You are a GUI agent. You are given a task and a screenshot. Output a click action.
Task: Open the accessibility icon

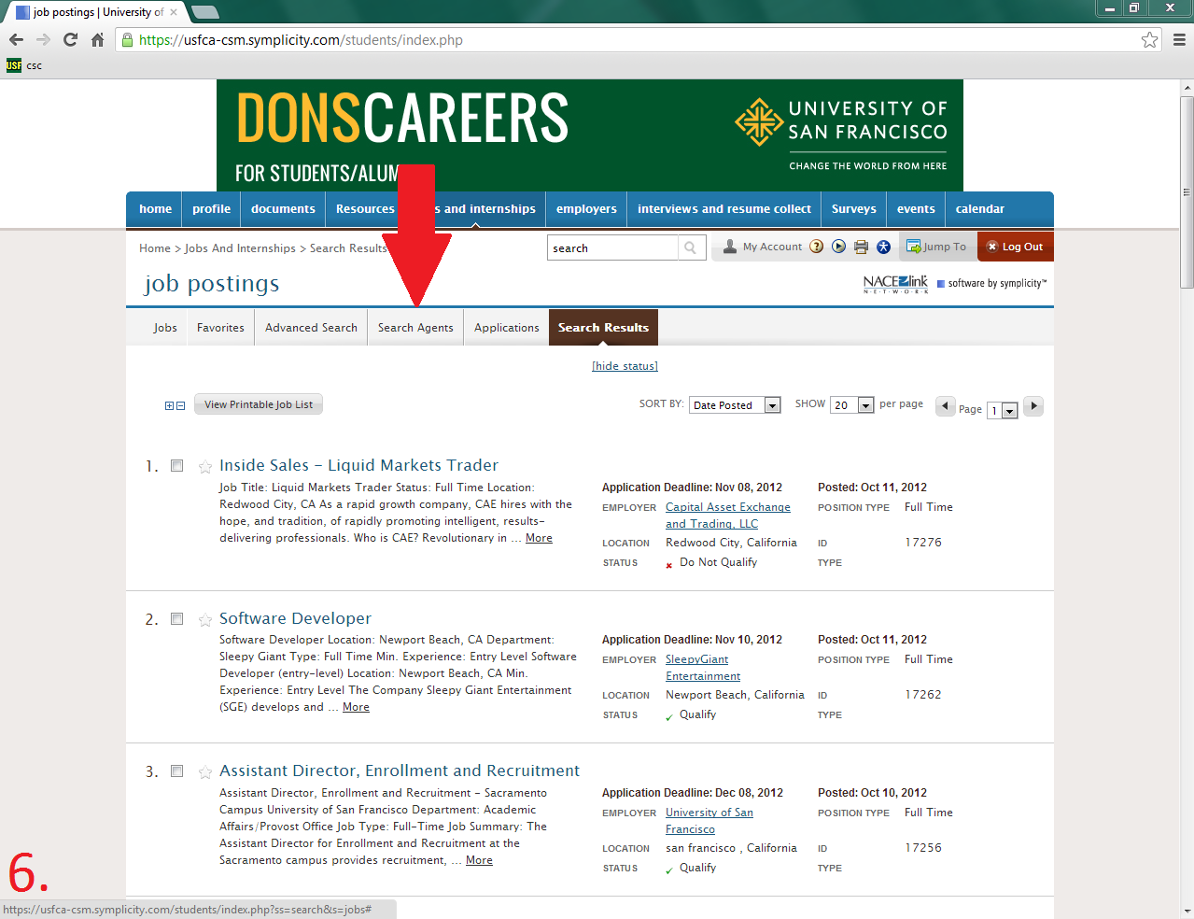click(883, 247)
